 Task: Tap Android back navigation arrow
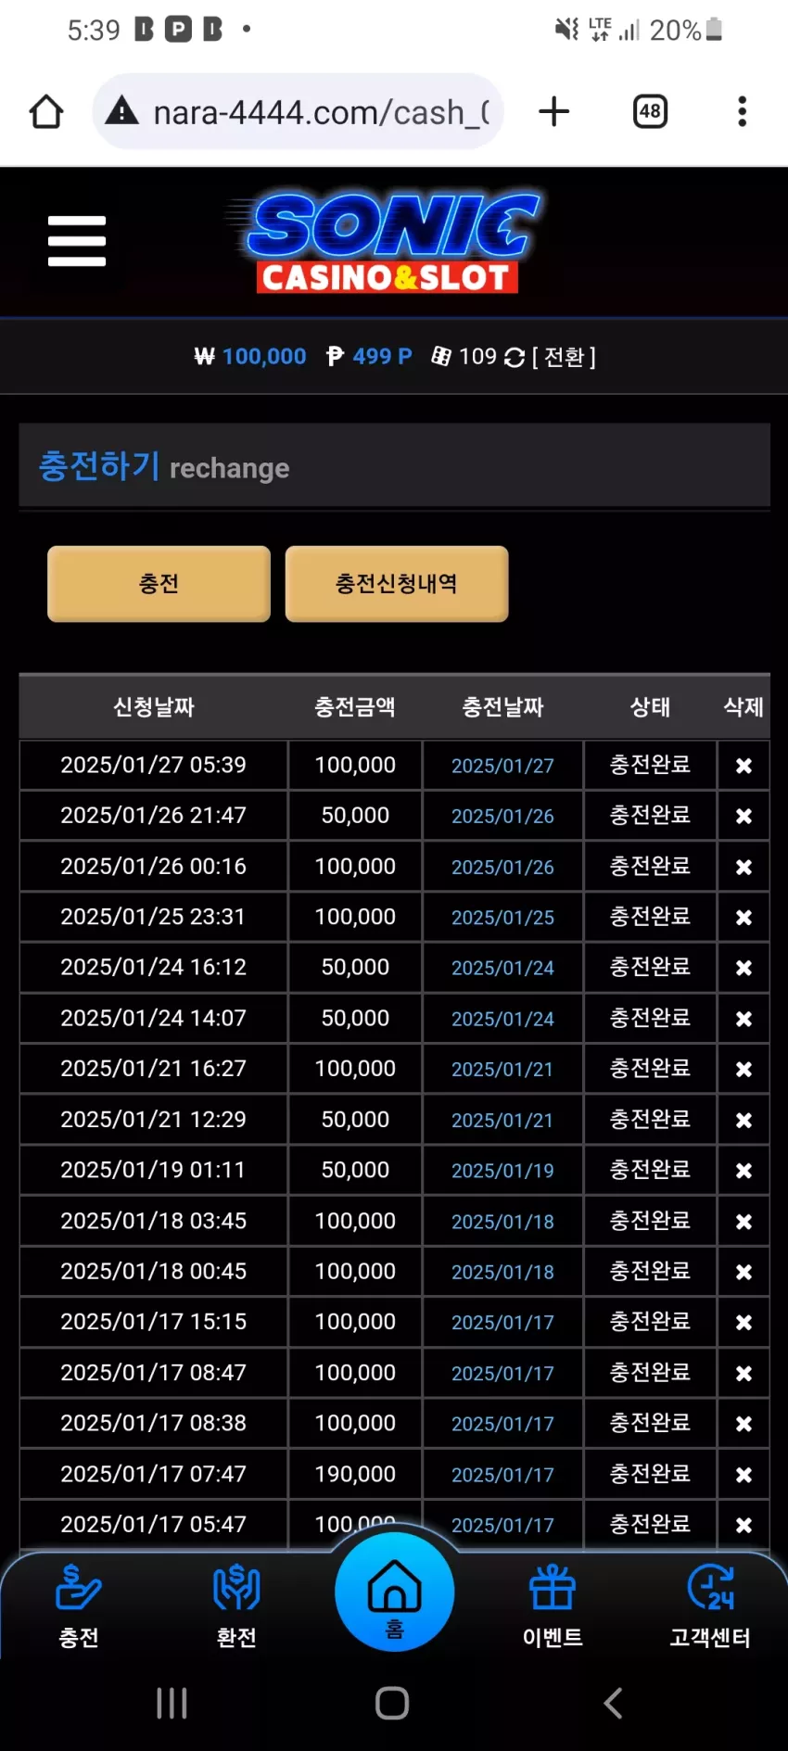point(613,1703)
